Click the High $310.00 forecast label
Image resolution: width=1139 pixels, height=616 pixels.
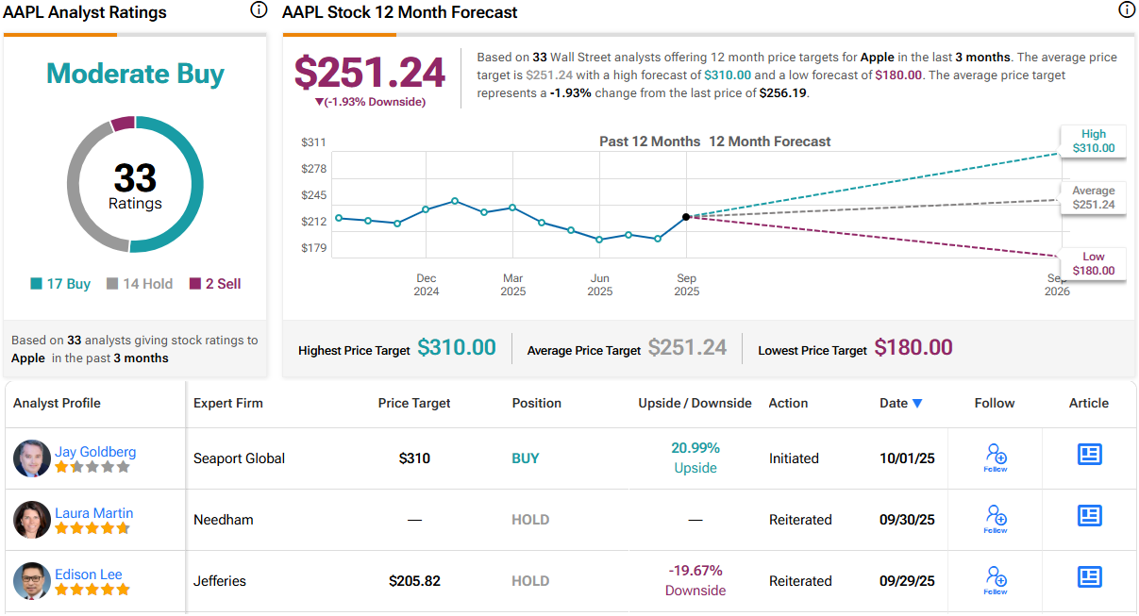pyautogui.click(x=1094, y=142)
